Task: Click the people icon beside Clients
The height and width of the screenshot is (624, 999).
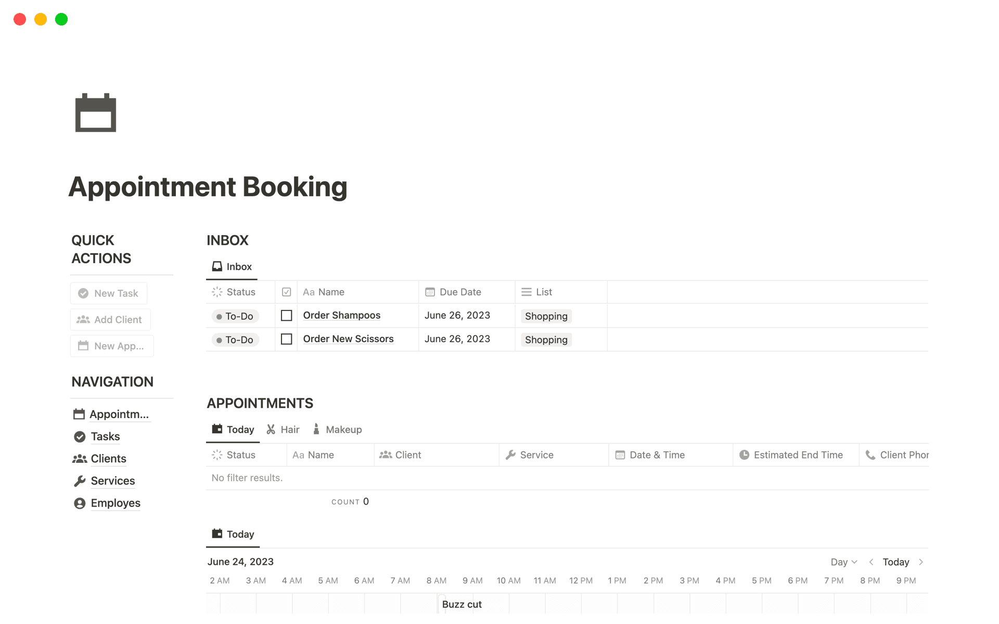Action: (x=80, y=459)
